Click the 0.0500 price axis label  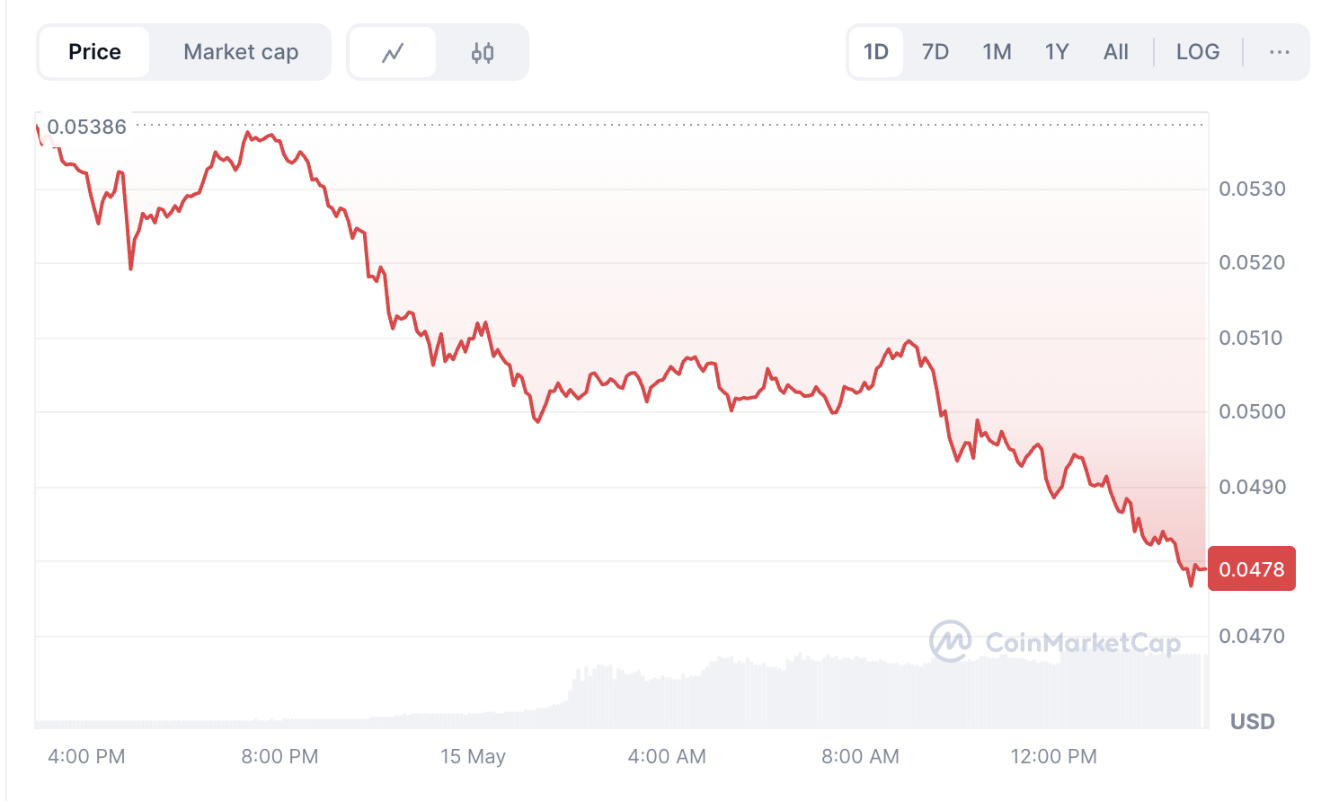pyautogui.click(x=1252, y=412)
